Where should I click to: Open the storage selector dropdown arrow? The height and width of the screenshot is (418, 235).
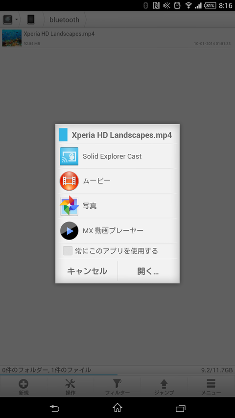coord(17,20)
